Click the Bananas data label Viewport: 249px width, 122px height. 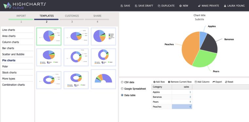(229, 39)
